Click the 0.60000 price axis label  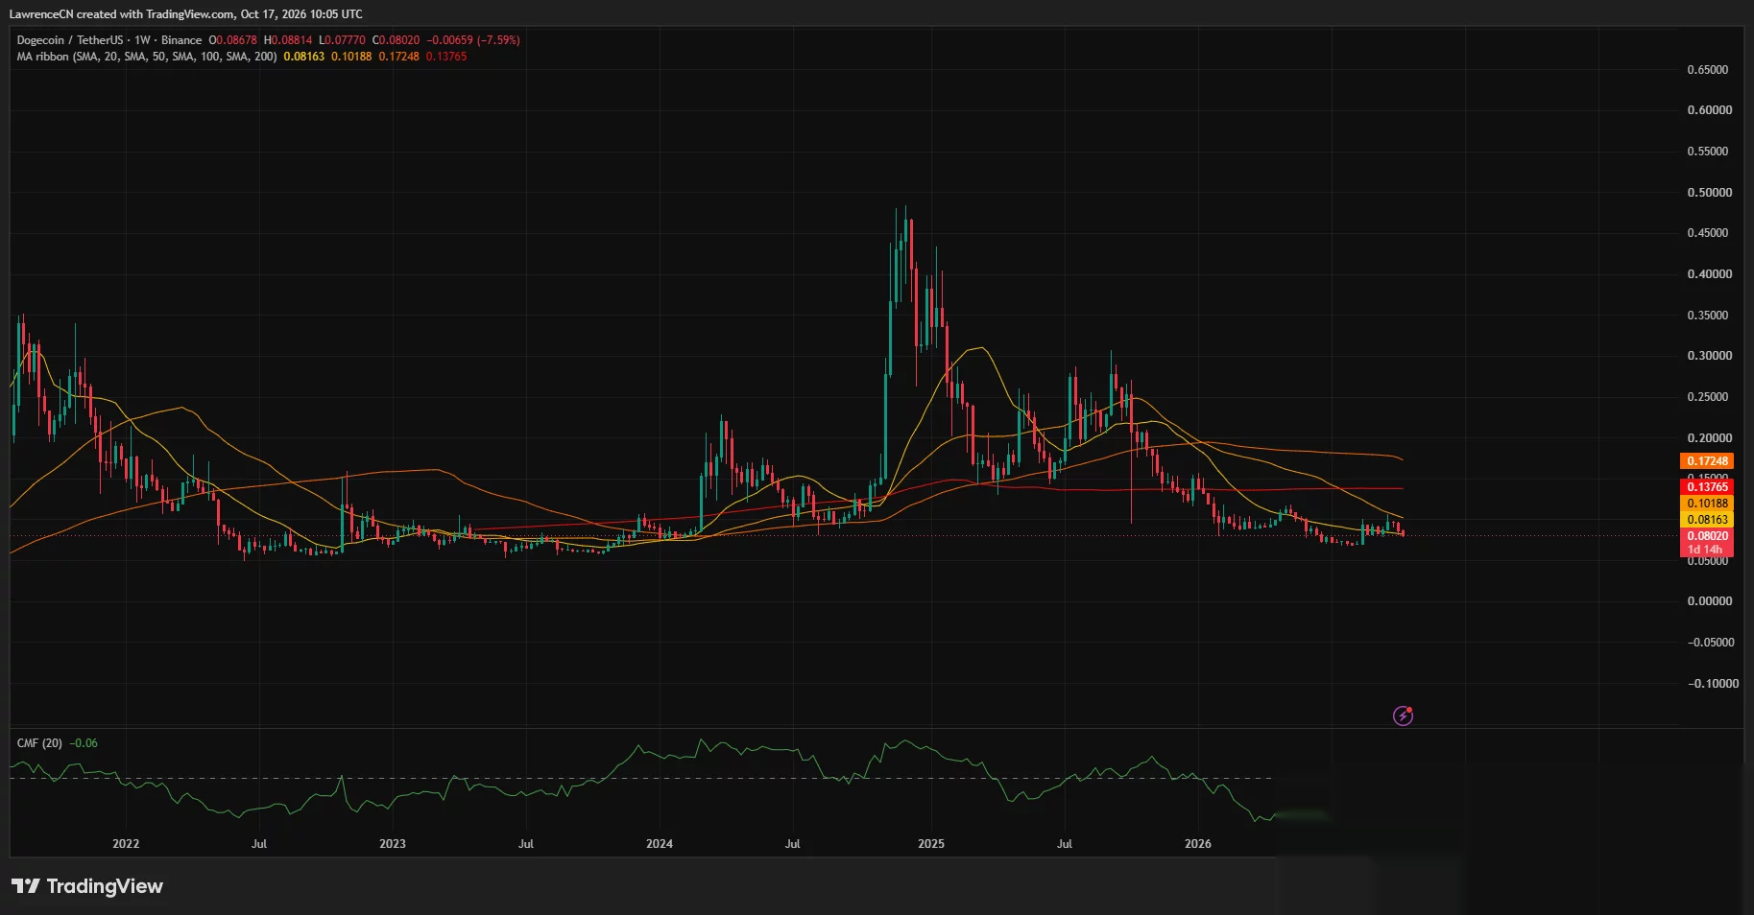click(x=1710, y=110)
